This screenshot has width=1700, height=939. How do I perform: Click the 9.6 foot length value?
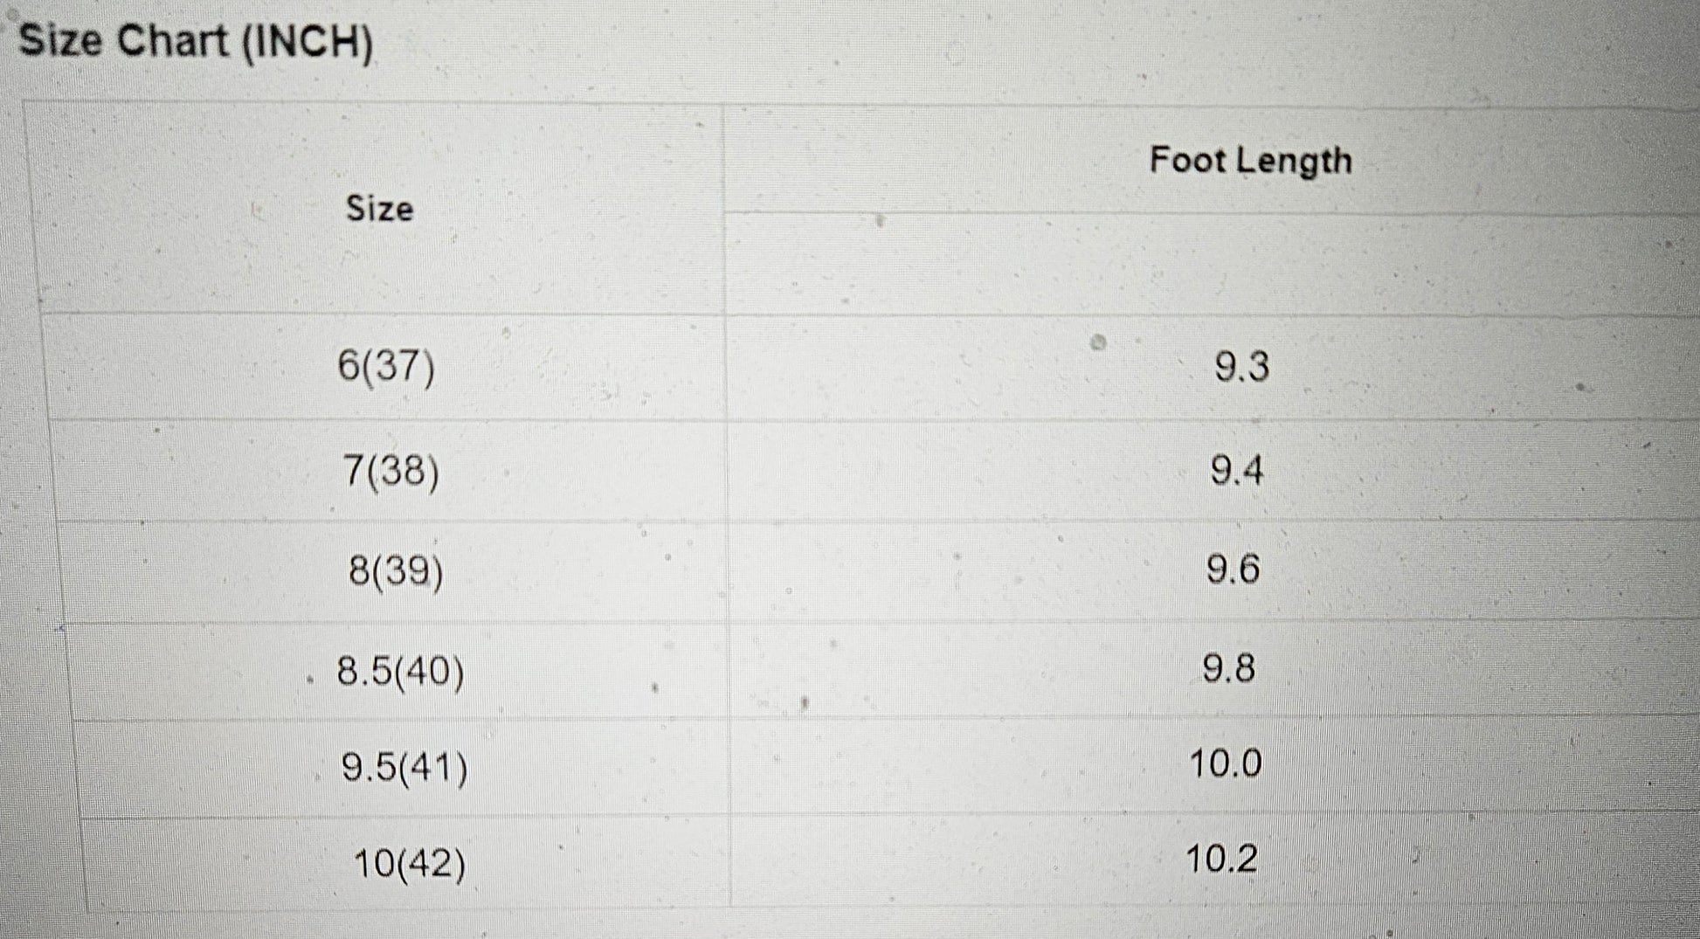pyautogui.click(x=1233, y=570)
